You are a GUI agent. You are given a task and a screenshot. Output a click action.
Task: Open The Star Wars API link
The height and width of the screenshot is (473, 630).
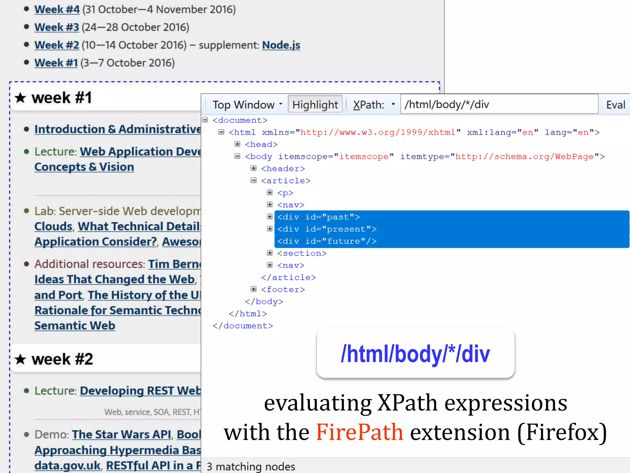click(x=122, y=435)
